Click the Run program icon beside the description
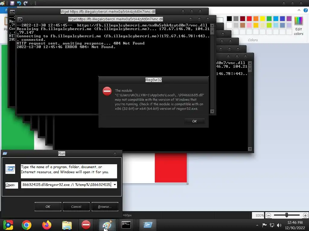The image size is (309, 231). [10, 169]
